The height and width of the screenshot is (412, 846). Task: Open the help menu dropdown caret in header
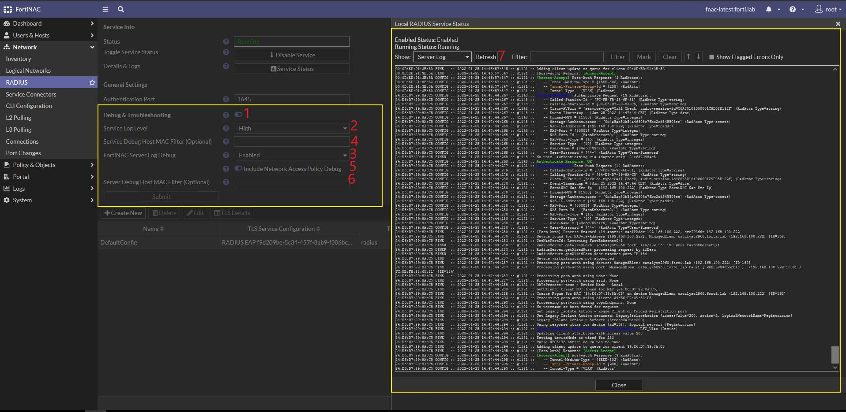point(802,10)
